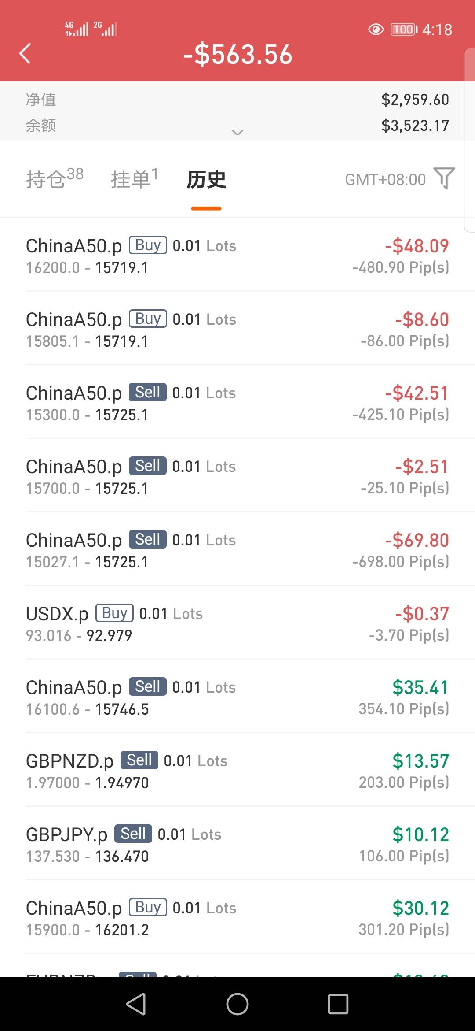Open ChinaA50.p trade with -$48.09 loss
The image size is (475, 1031).
[x=237, y=256]
